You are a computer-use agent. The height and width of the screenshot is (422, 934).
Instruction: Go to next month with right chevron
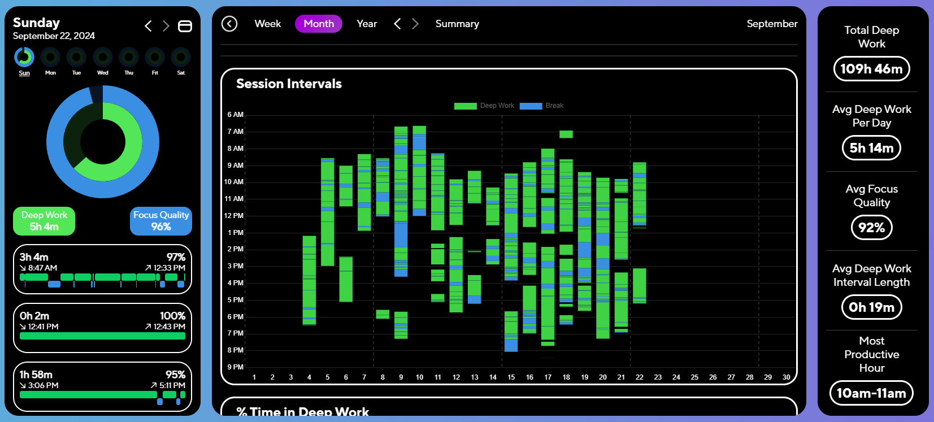pos(415,24)
